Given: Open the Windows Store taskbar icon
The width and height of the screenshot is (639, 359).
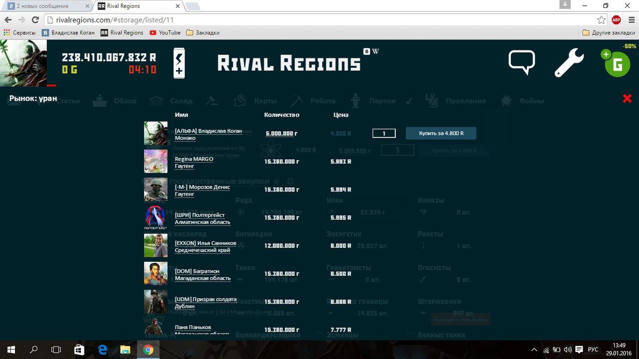Looking at the screenshot, I should coord(80,350).
